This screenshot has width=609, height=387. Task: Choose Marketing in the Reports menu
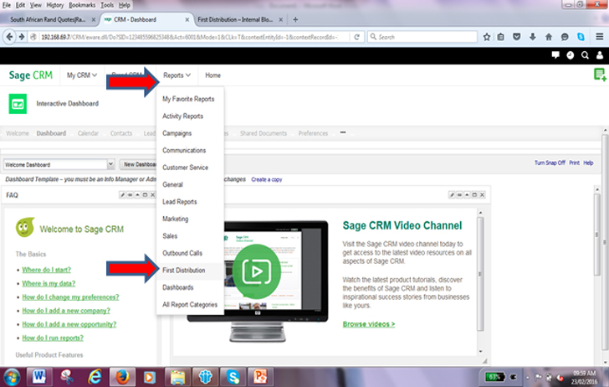(175, 219)
